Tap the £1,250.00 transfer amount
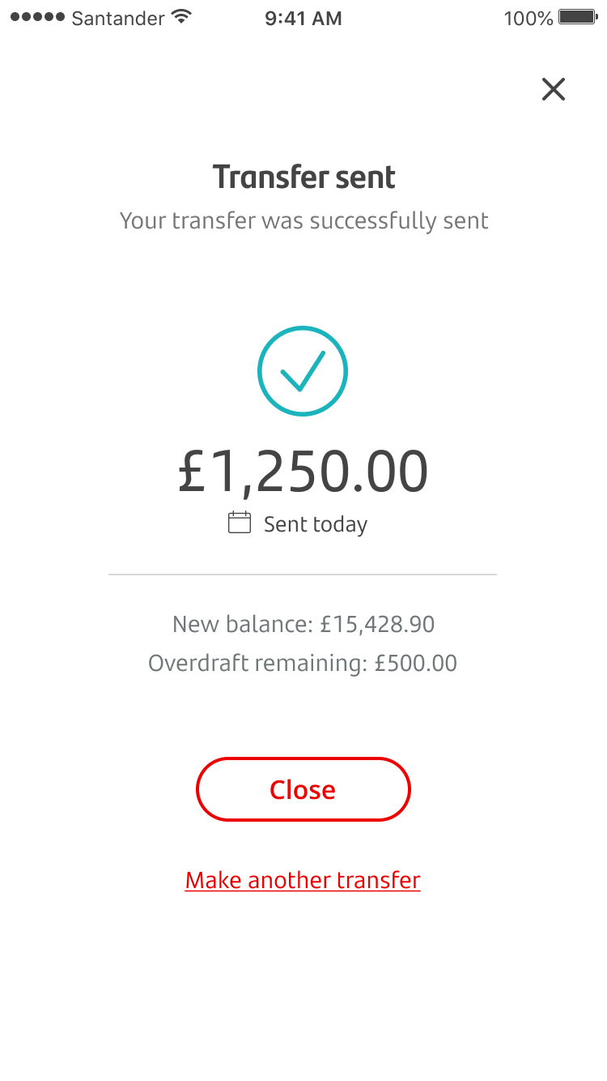The image size is (607, 1081). [x=303, y=472]
